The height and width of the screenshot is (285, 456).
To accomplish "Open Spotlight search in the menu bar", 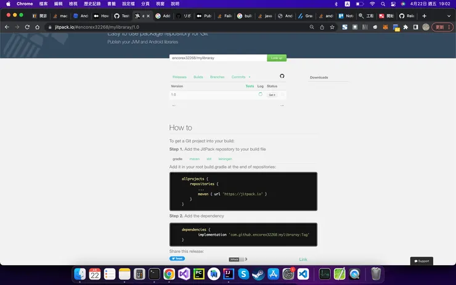I will [x=383, y=4].
